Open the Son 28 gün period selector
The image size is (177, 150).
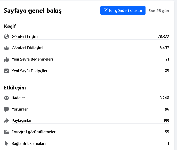[159, 11]
